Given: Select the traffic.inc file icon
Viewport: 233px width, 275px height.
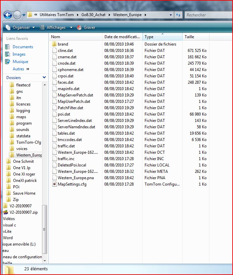Looking at the screenshot, I should click(x=54, y=158).
